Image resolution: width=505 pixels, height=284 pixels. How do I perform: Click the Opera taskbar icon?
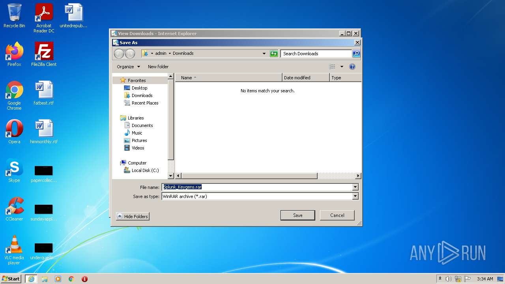pyautogui.click(x=84, y=279)
